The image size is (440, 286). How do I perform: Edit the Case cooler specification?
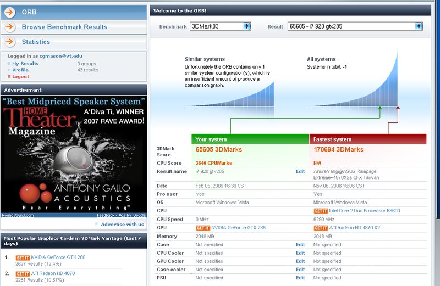pyautogui.click(x=300, y=270)
